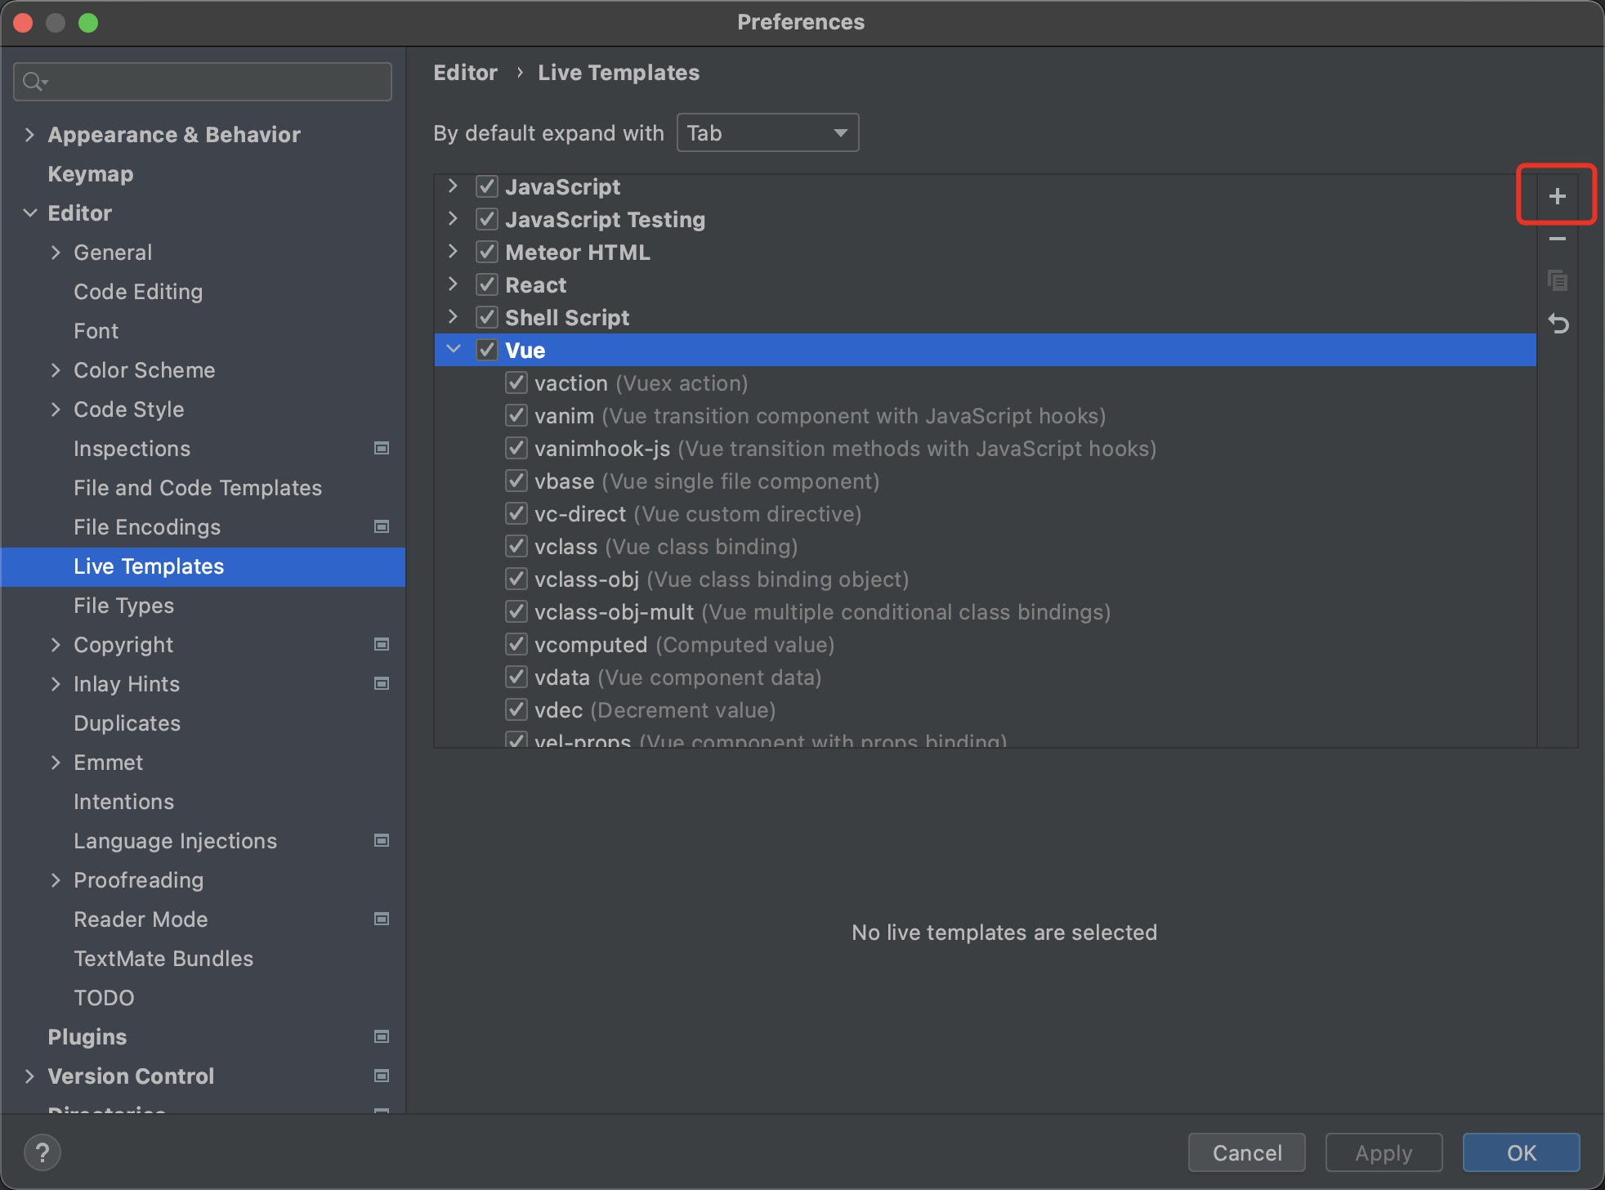Select Live Templates menu item
The width and height of the screenshot is (1605, 1190).
tap(149, 566)
